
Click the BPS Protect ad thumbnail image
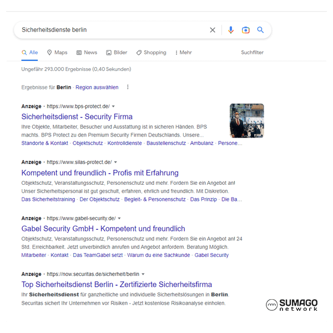tap(247, 120)
